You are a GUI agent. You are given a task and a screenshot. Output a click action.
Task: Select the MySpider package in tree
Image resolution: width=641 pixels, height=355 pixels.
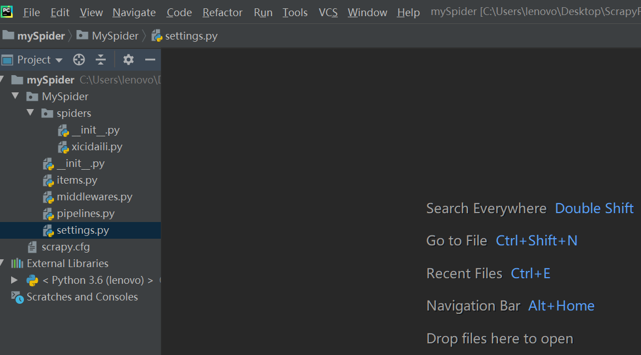coord(65,96)
